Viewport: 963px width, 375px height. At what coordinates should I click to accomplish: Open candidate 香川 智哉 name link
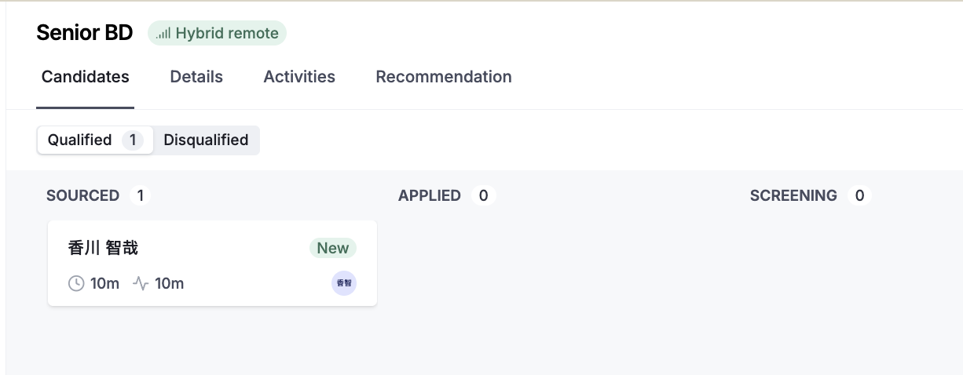pos(104,248)
